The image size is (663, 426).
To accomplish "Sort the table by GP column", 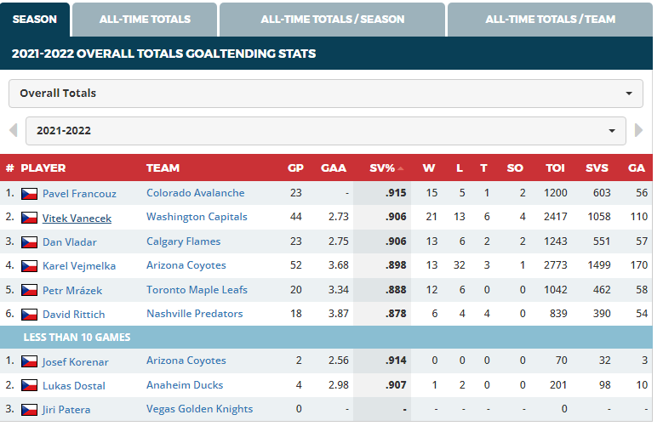I will pos(295,168).
